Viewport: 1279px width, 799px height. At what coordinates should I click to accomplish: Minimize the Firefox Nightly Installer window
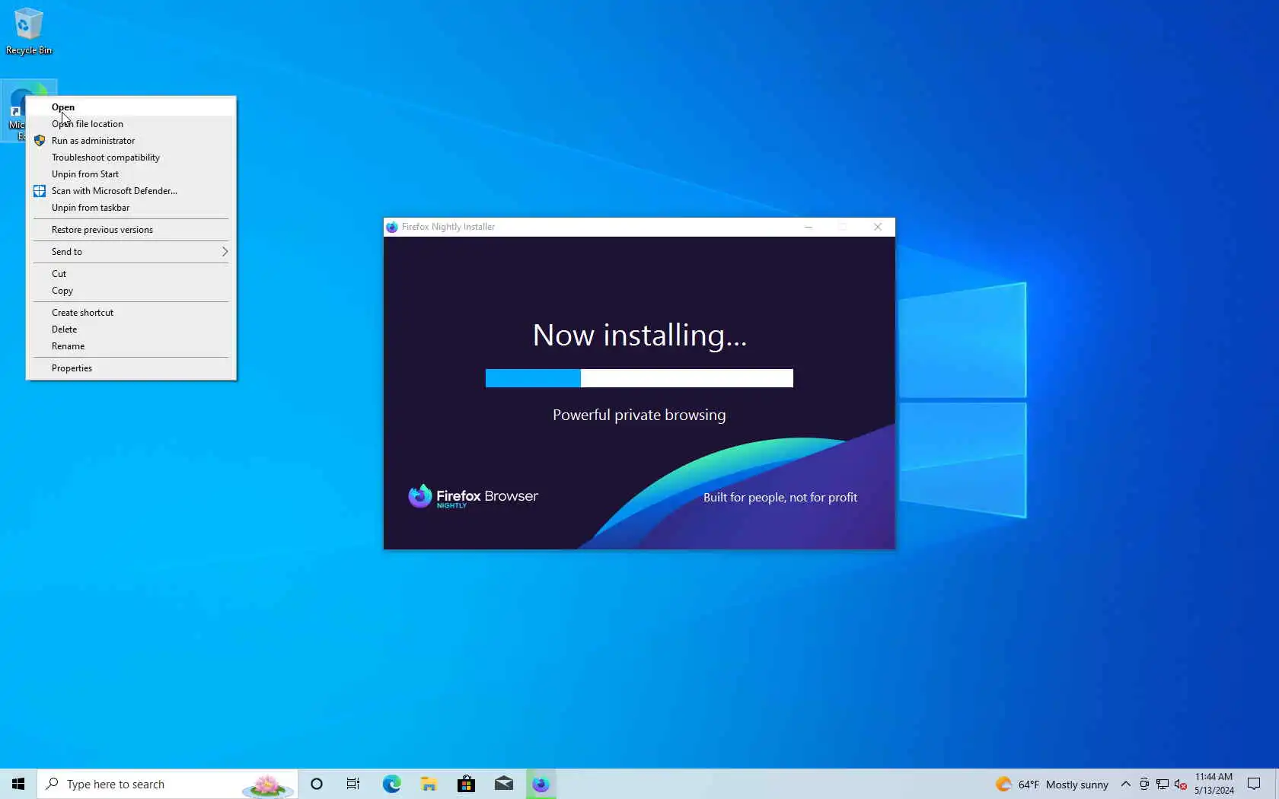(x=809, y=227)
